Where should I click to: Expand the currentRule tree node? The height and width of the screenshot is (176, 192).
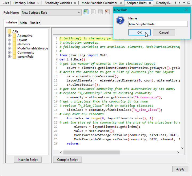9,57
